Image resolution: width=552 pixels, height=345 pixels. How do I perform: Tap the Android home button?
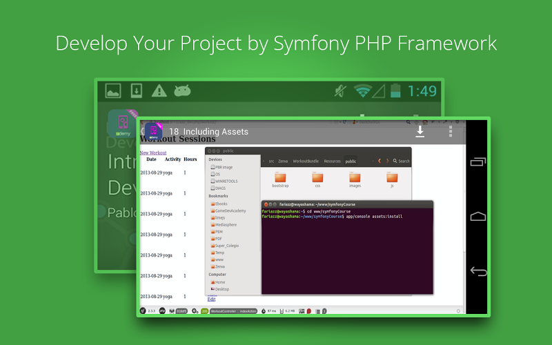[477, 216]
